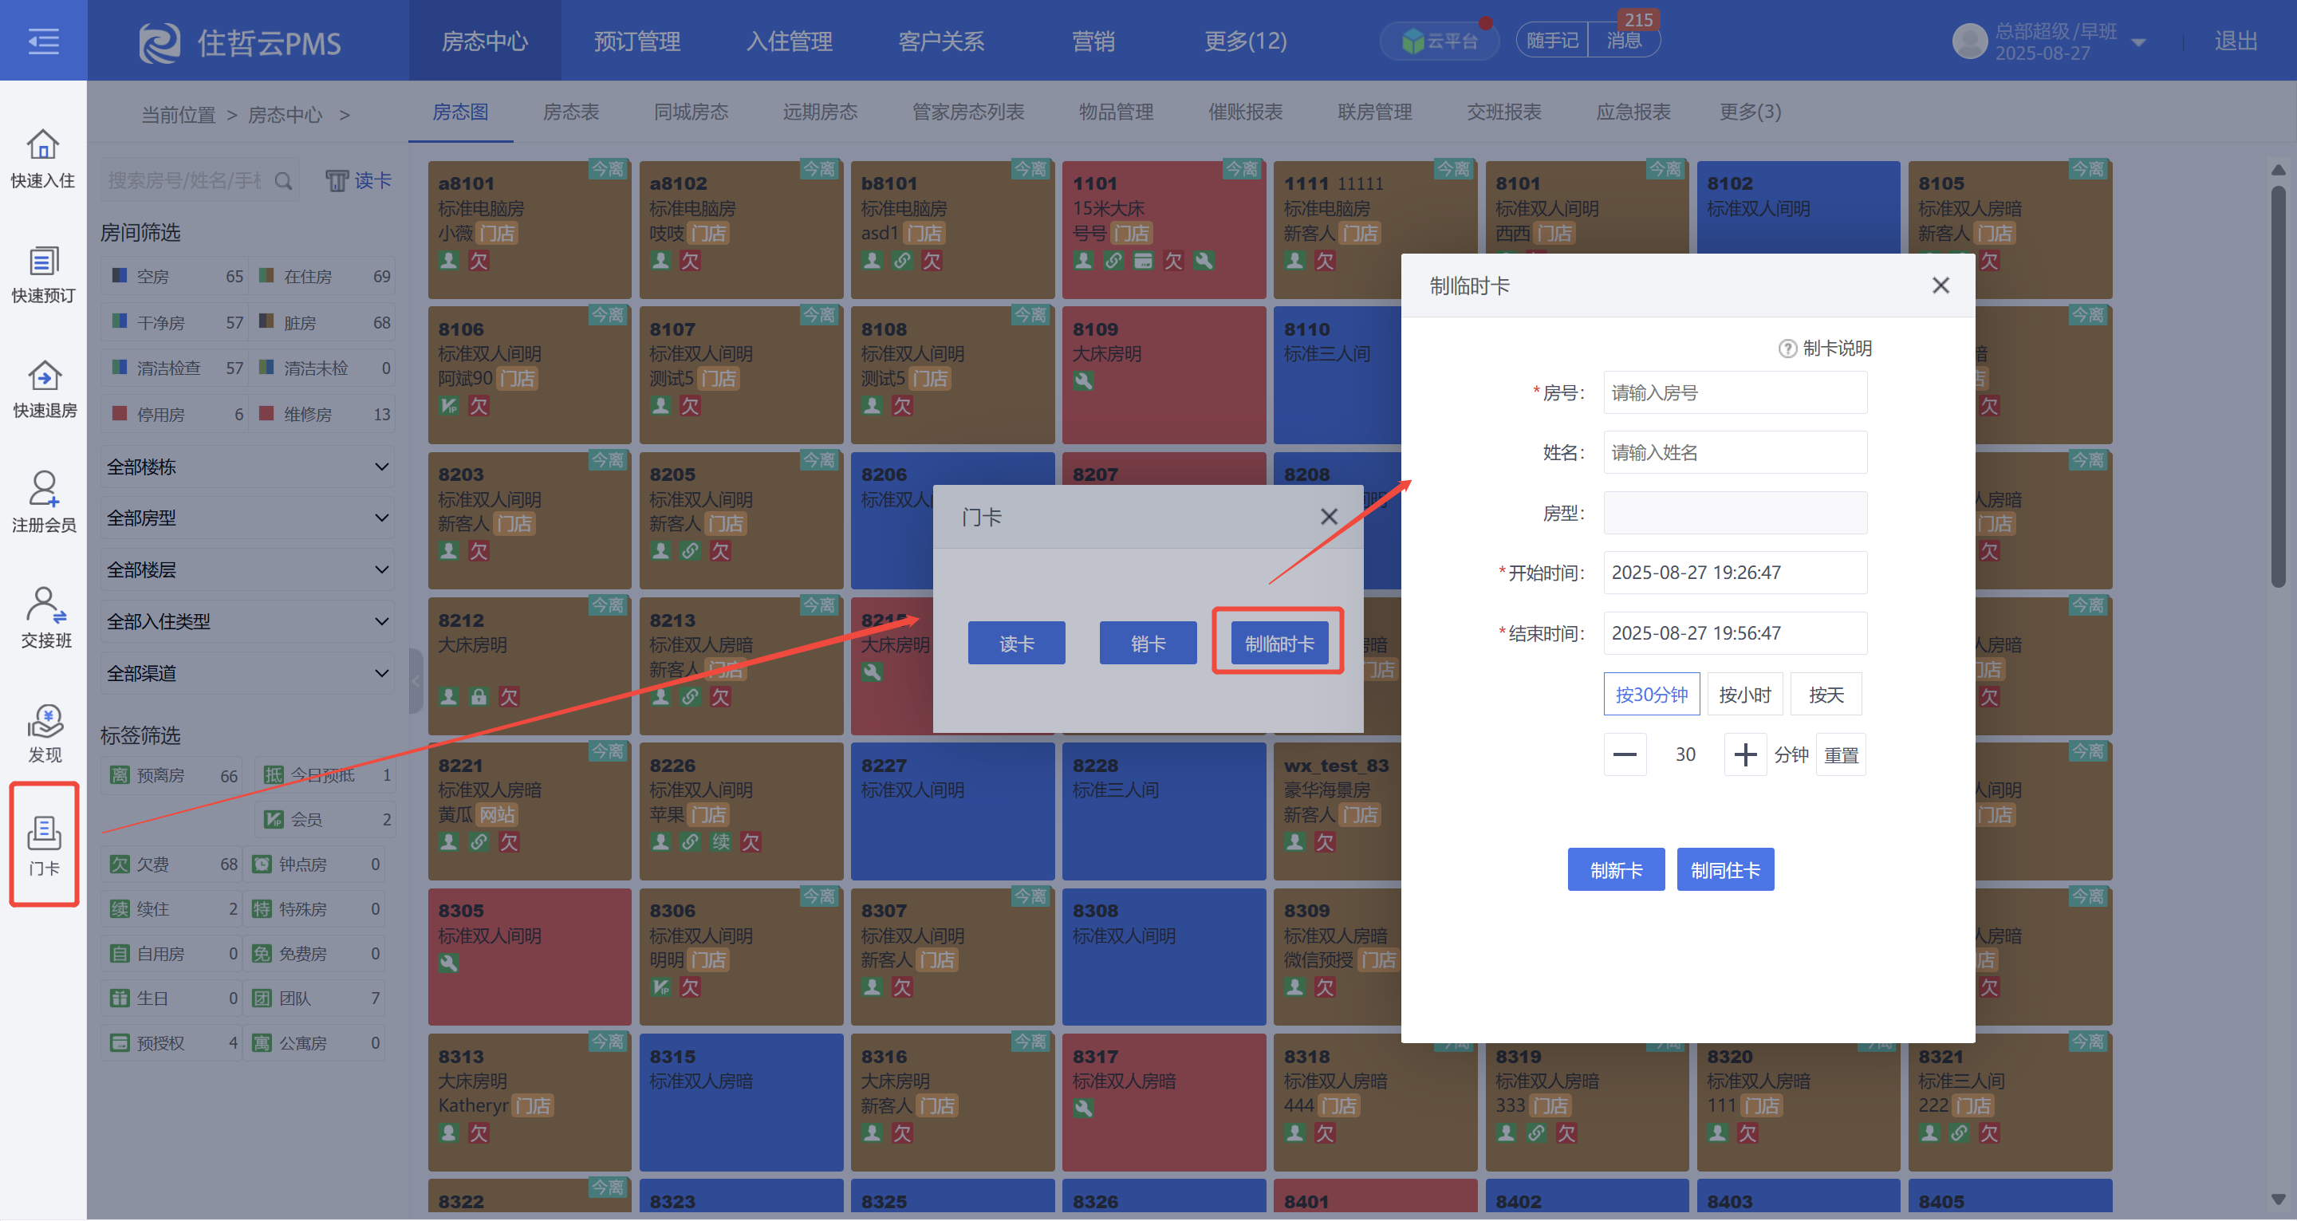
Task: Open 快速预订 document icon
Action: 43,261
